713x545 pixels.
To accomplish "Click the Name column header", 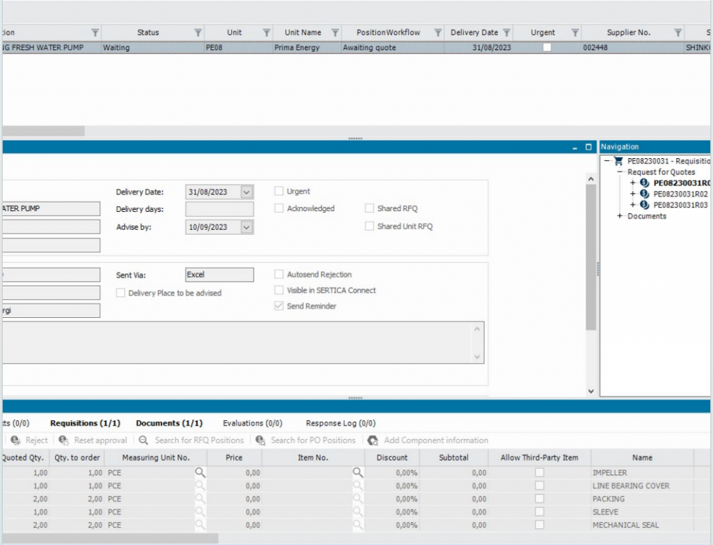I will pos(642,458).
